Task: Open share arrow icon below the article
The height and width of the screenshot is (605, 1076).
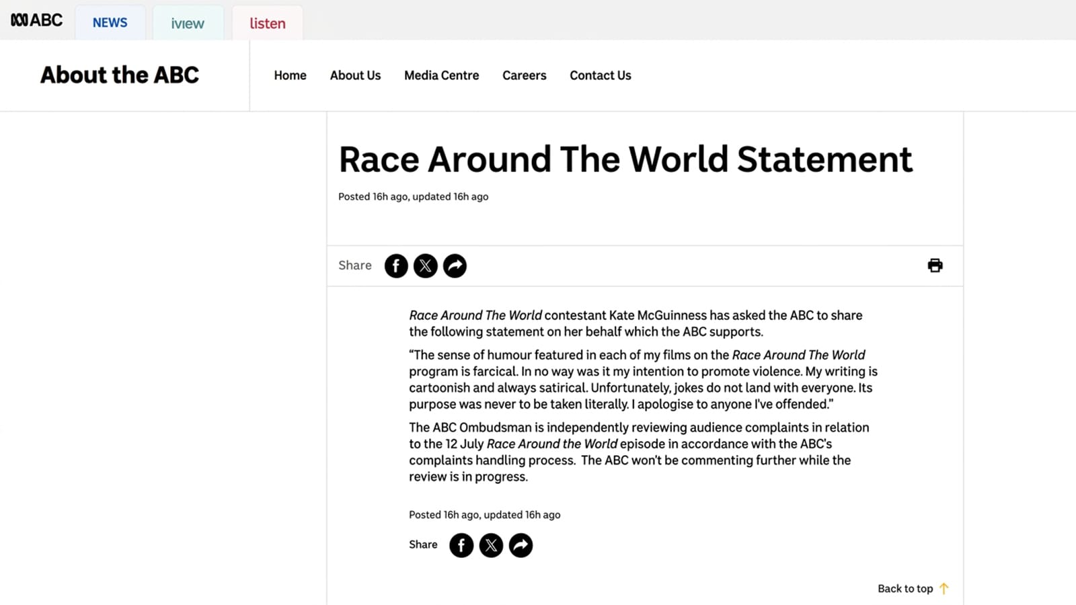Action: (x=521, y=545)
